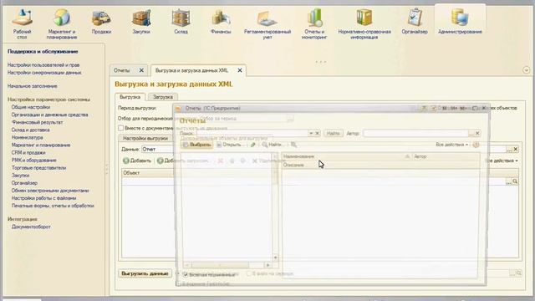Open Маркетинг и планирование section
This screenshot has width=535, height=301.
[x=61, y=23]
